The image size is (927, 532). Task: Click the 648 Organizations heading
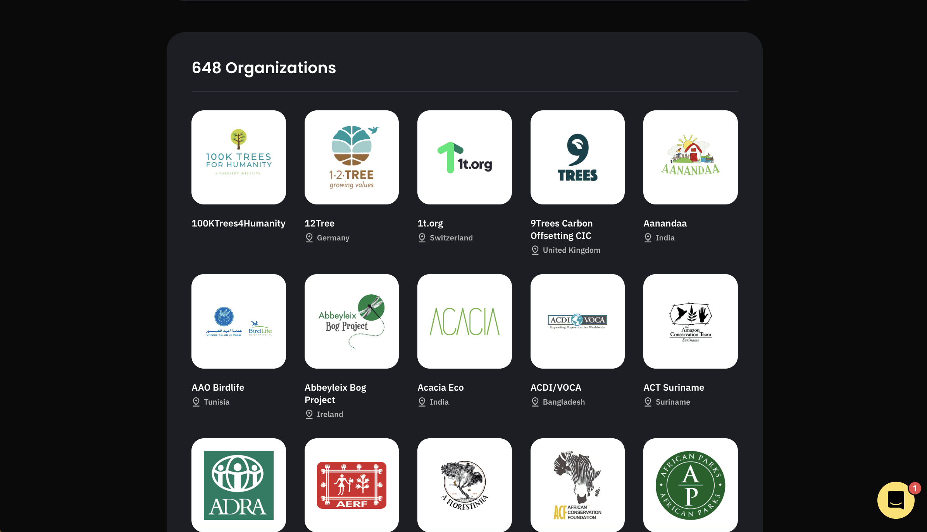[x=264, y=68]
